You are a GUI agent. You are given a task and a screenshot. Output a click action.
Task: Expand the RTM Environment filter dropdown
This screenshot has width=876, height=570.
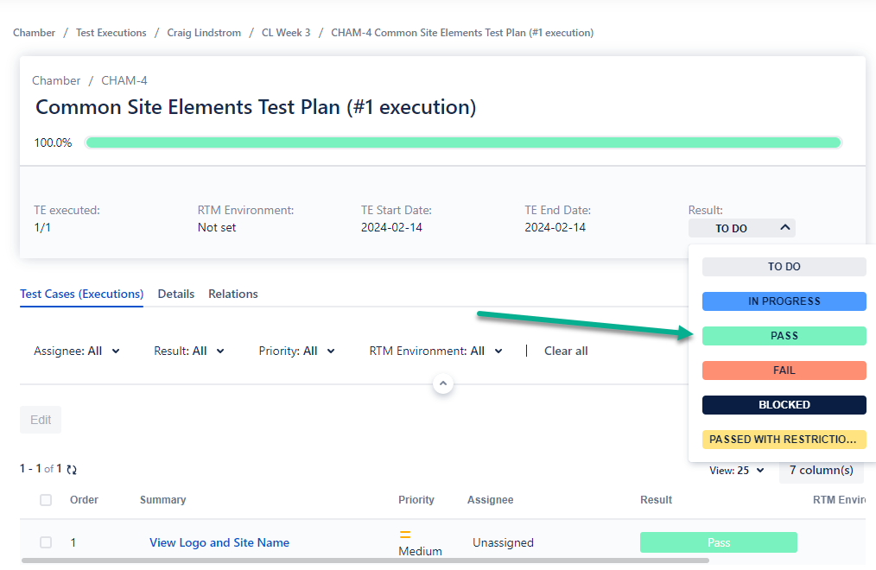[x=438, y=351]
